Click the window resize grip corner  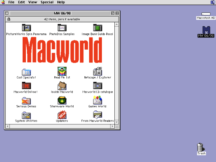pos(117,127)
